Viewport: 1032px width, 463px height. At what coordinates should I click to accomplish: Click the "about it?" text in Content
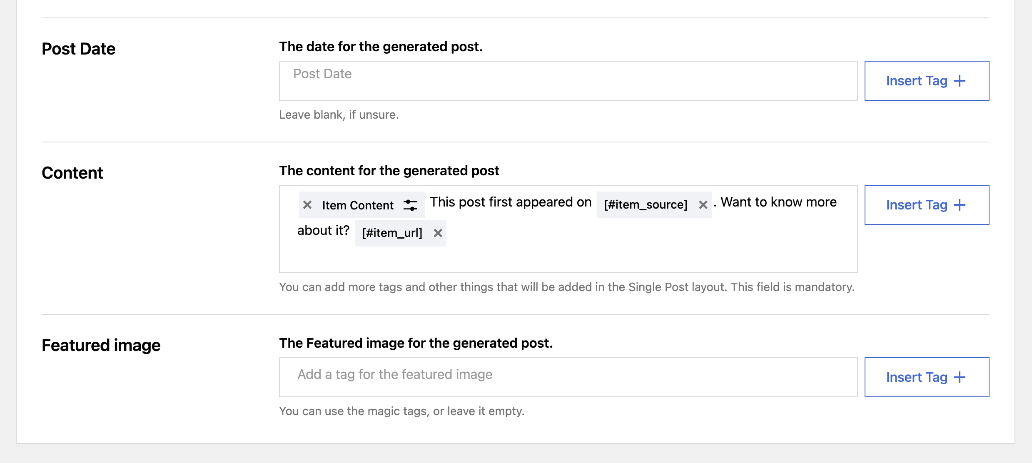323,231
